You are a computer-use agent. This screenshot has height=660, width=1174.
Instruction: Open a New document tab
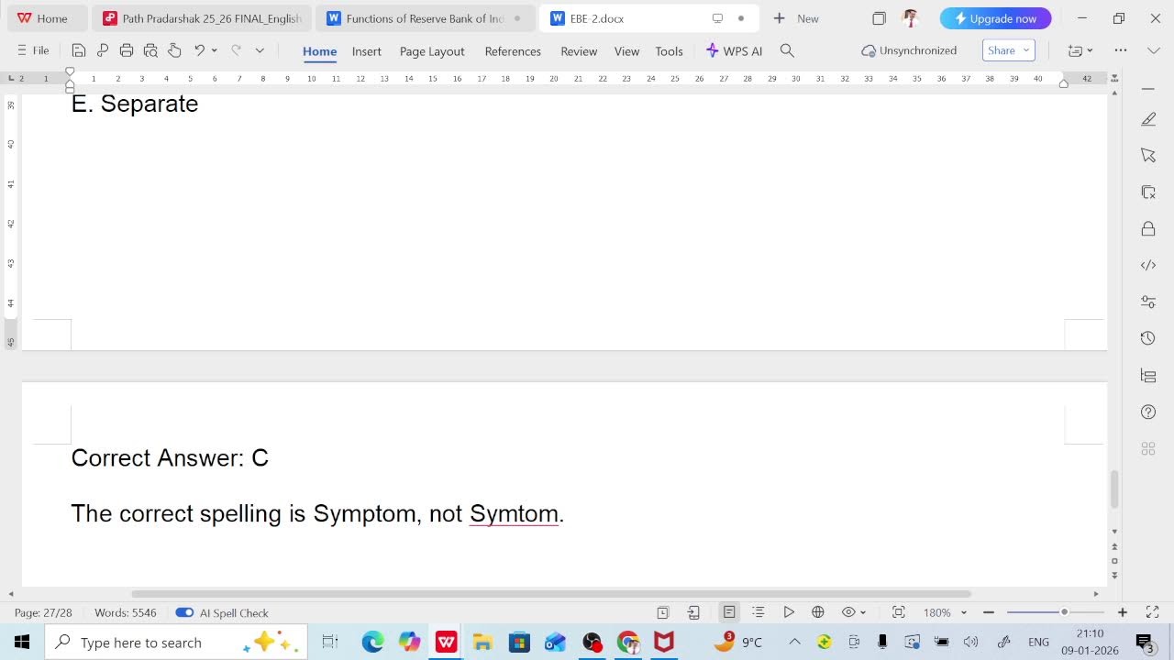pos(796,18)
